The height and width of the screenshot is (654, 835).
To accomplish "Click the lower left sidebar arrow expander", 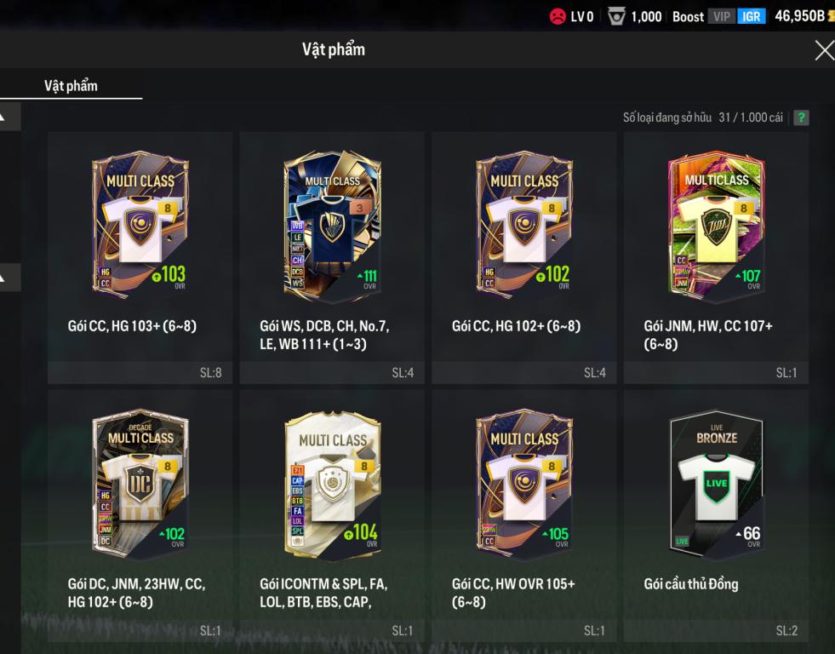I will 8,278.
